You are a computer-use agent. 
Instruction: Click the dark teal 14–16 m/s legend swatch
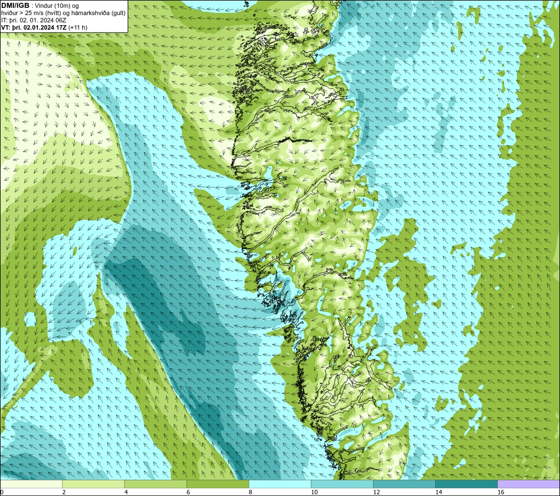466,484
